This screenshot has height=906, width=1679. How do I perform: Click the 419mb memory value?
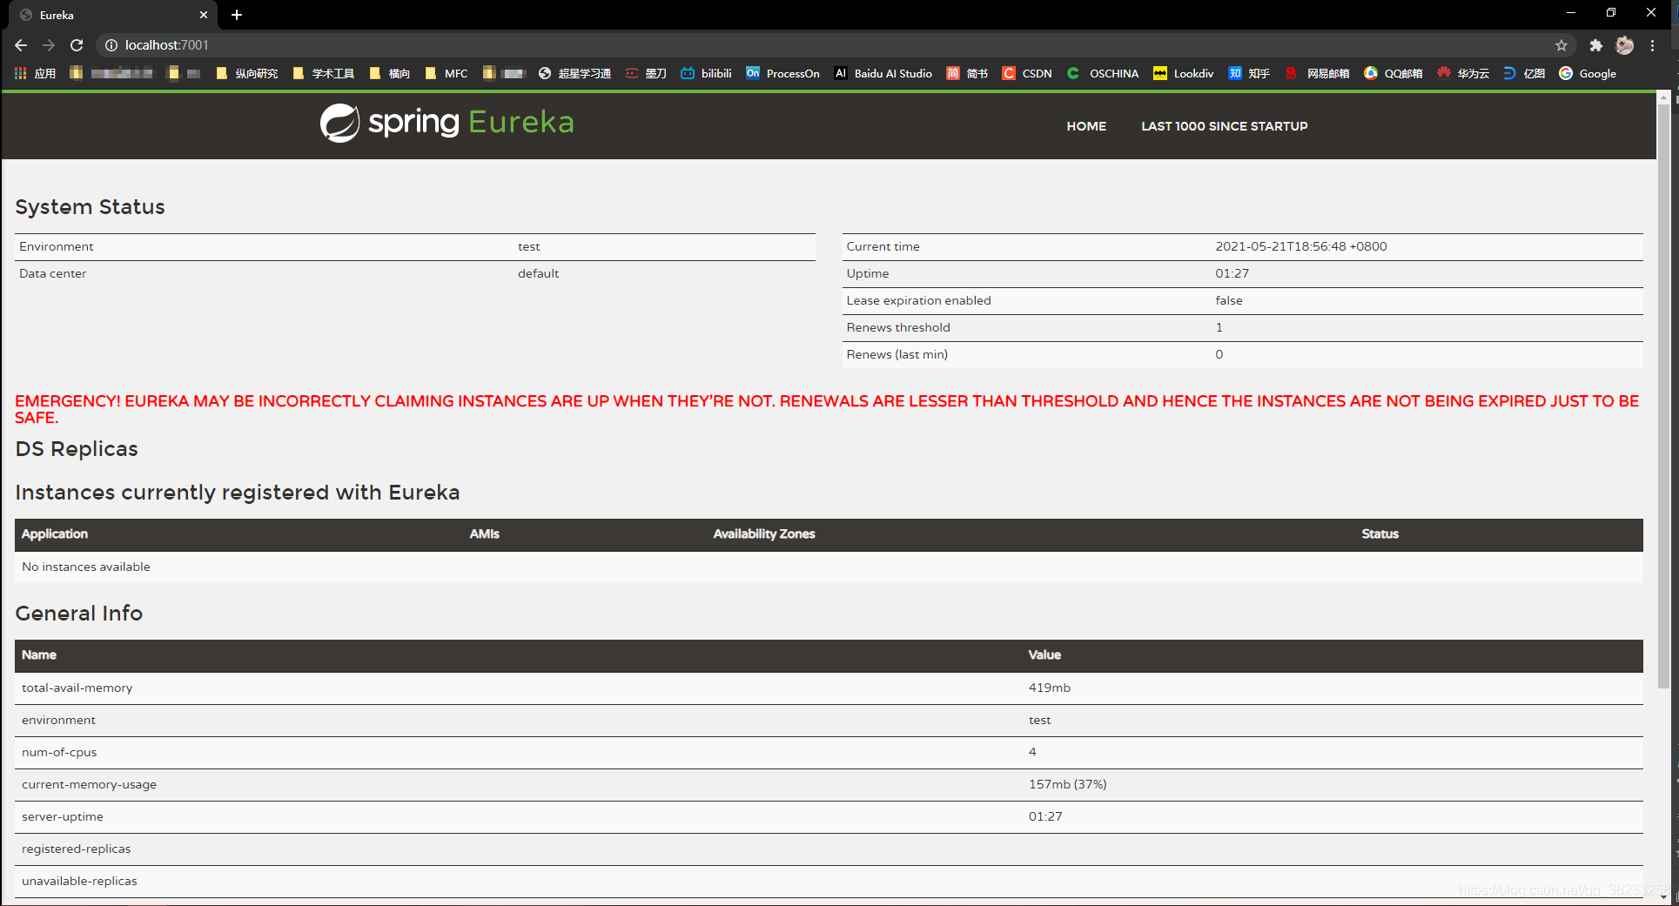tap(1049, 688)
